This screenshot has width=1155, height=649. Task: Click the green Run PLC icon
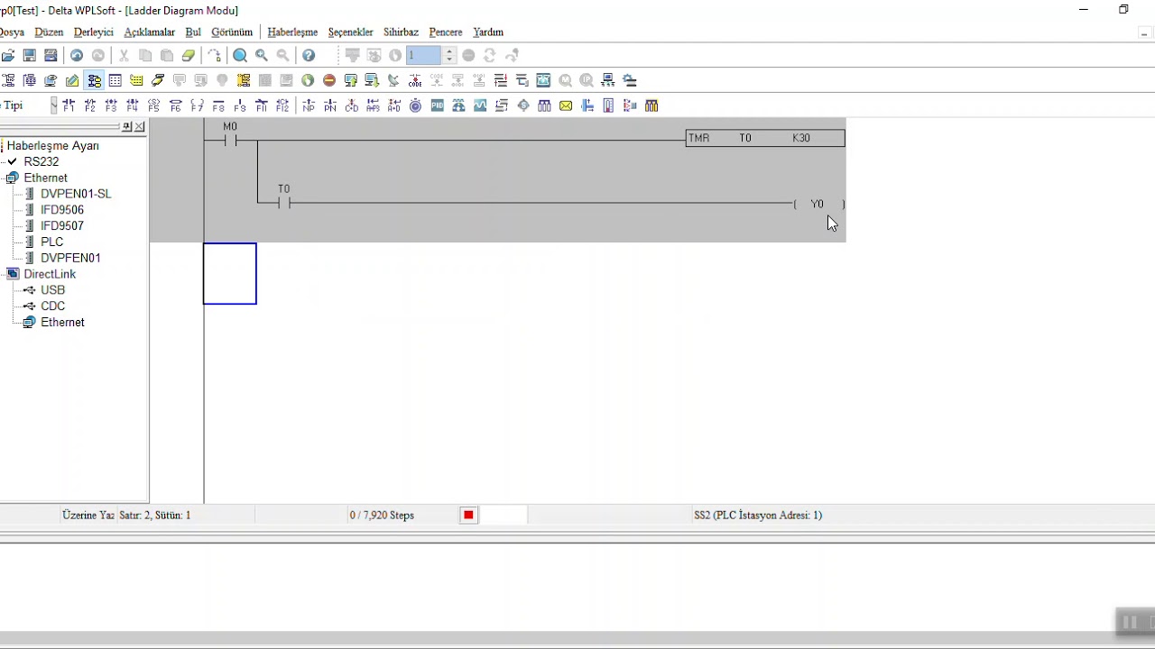coord(308,80)
